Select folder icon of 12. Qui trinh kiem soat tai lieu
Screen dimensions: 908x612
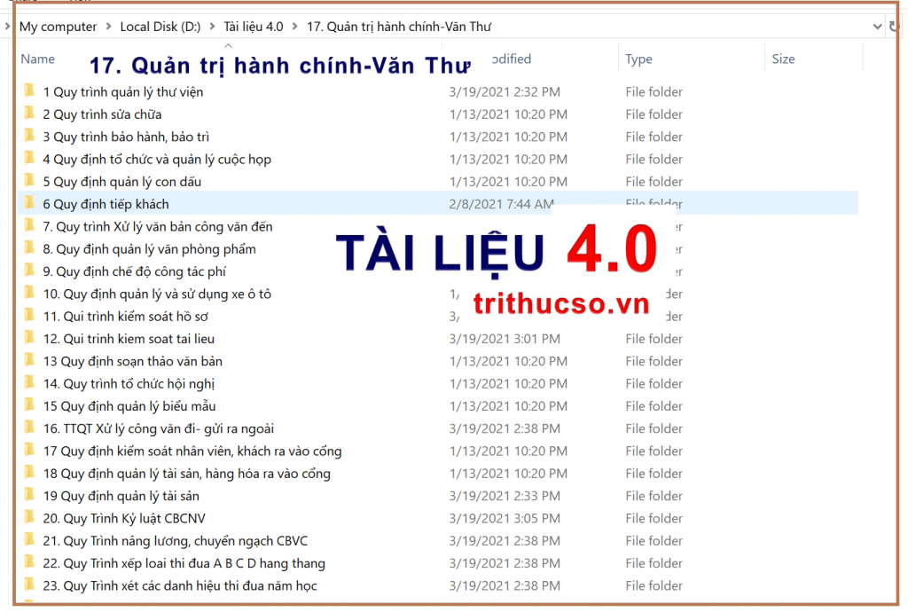(29, 338)
